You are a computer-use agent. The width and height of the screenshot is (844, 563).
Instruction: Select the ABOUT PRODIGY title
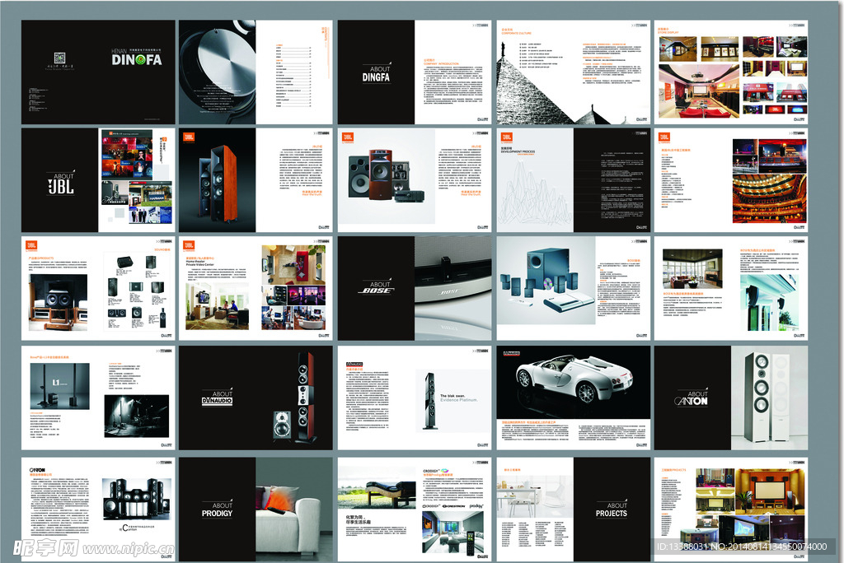[217, 510]
